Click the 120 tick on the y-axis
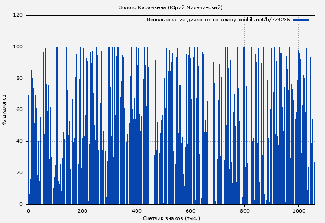The width and height of the screenshot is (325, 223). (x=18, y=15)
